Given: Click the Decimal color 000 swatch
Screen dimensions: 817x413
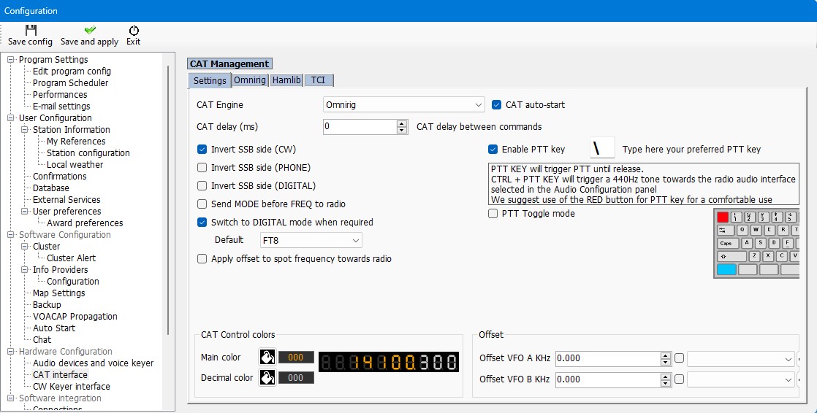Looking at the screenshot, I should click(296, 378).
